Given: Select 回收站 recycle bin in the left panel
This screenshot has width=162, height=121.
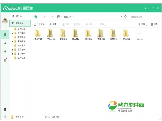Looking at the screenshot, I should (18, 16).
